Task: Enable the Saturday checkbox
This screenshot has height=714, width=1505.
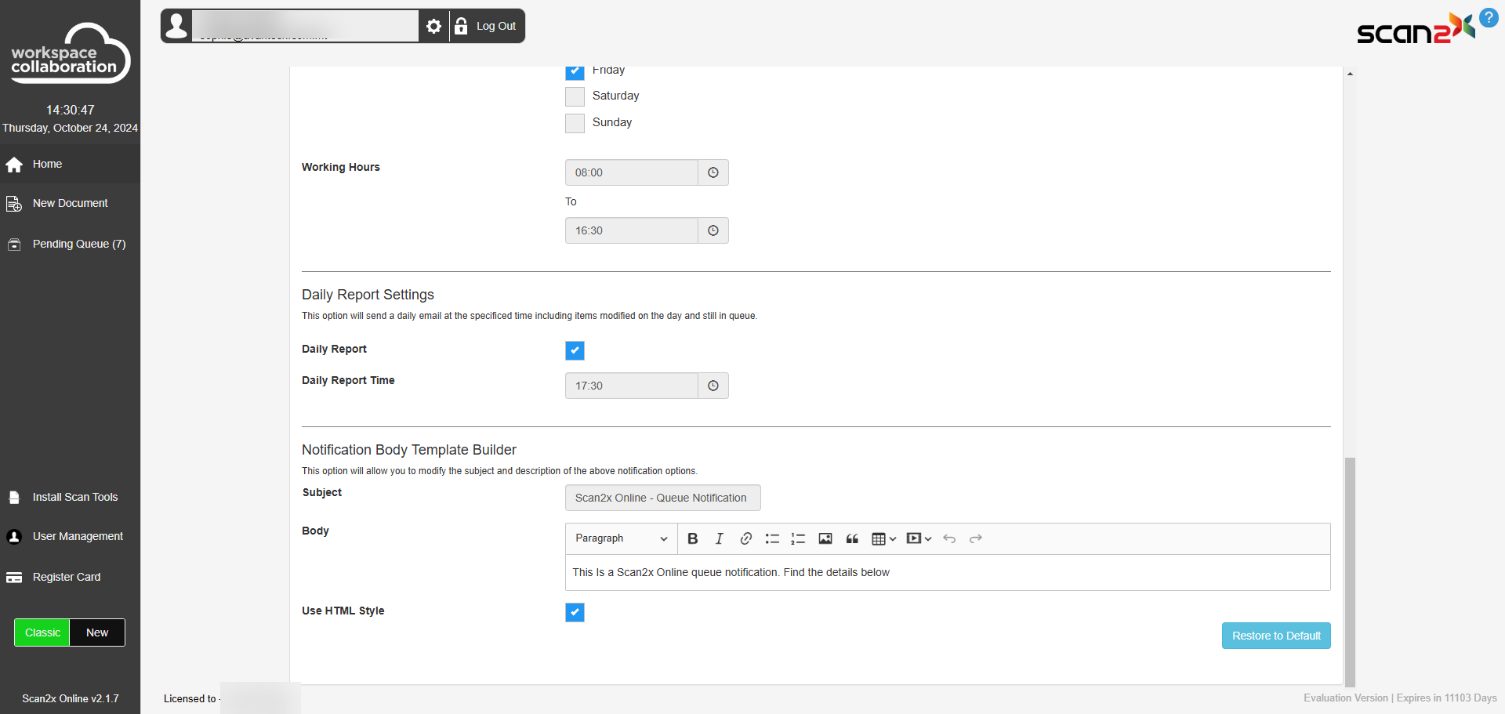Action: coord(575,96)
